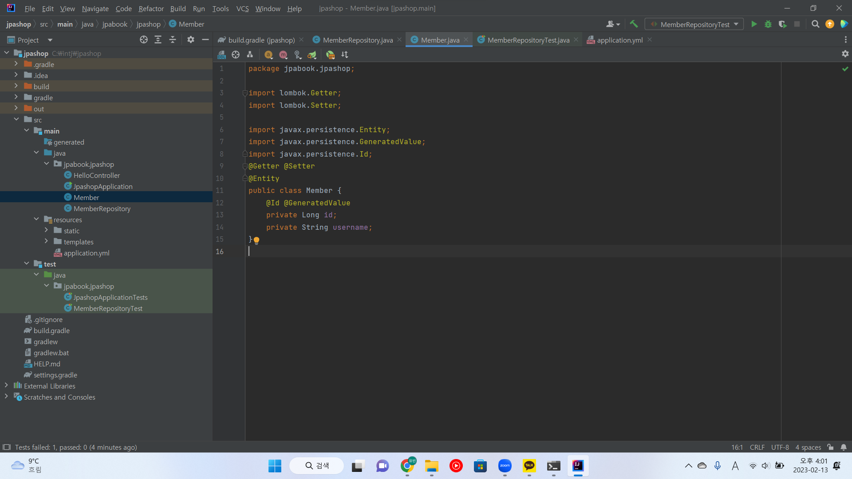852x479 pixels.
Task: Open Chrome from the Windows taskbar
Action: tap(407, 466)
